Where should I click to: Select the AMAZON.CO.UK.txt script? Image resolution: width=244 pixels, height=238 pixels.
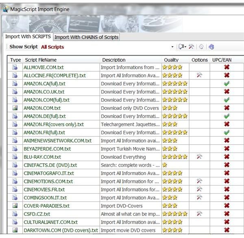(44, 92)
